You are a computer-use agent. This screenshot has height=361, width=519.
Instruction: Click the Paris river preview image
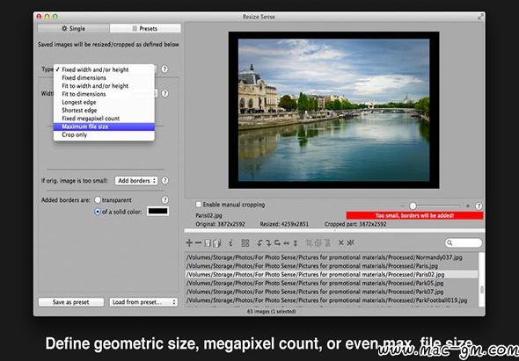333,110
